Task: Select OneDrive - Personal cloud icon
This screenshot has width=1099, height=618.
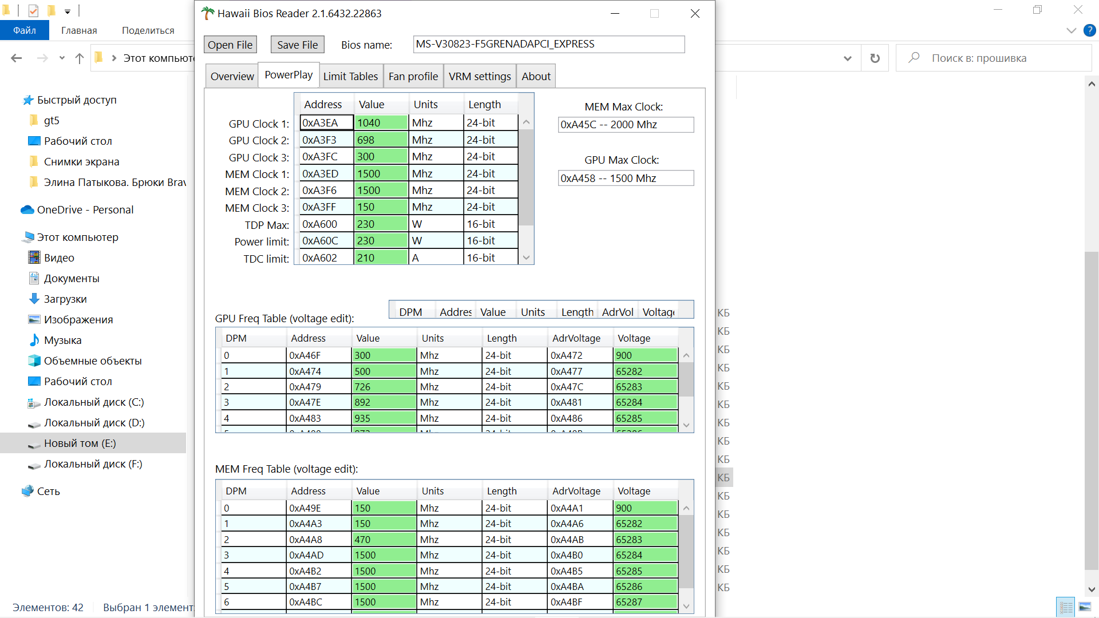Action: (27, 209)
